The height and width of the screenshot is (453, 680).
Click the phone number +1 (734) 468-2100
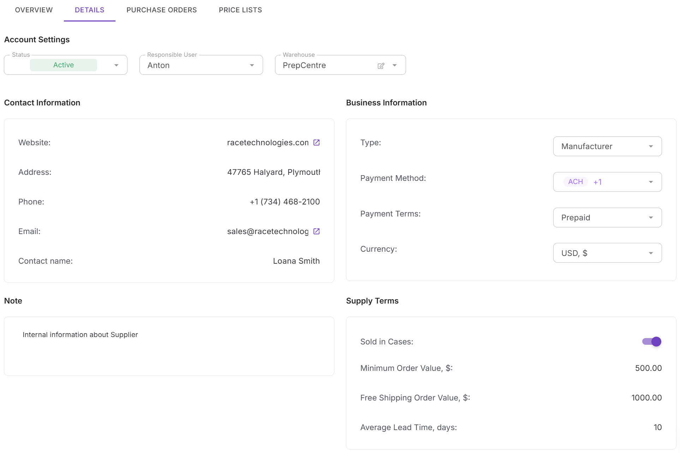pyautogui.click(x=285, y=201)
